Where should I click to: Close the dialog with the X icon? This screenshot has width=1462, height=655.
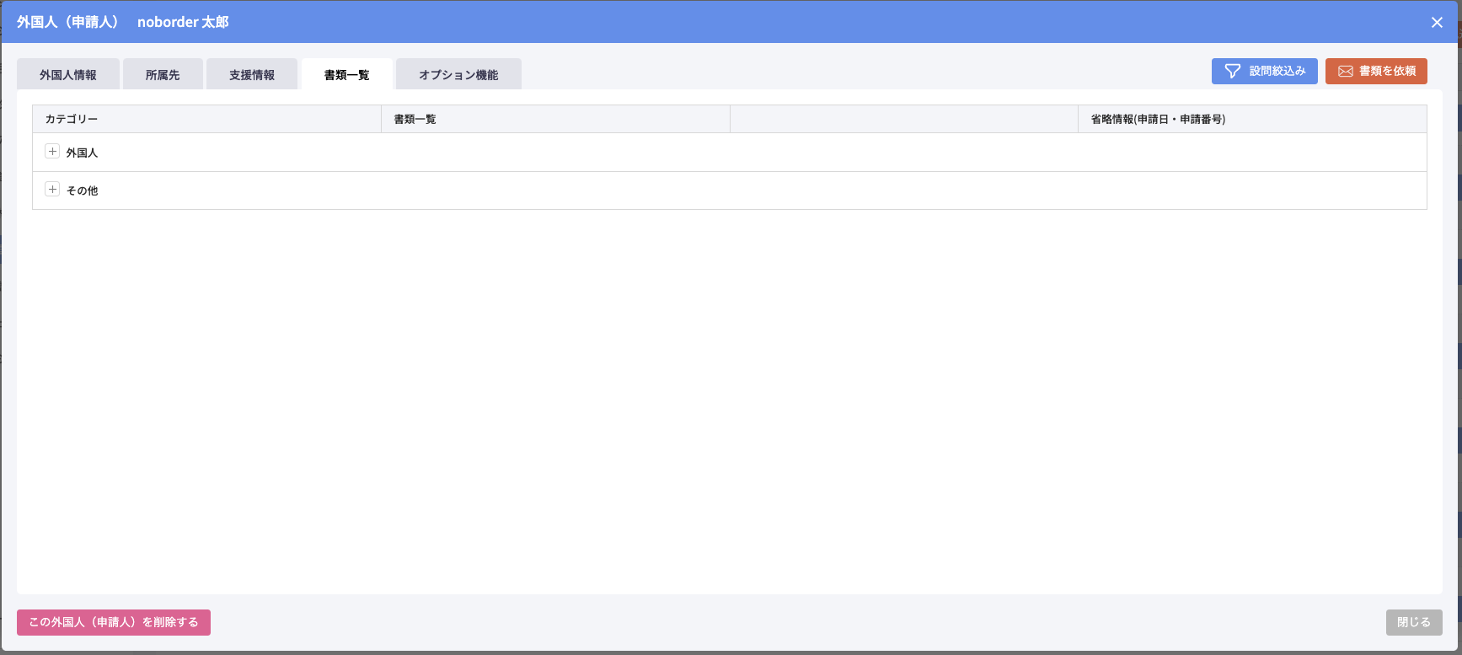[x=1437, y=23]
